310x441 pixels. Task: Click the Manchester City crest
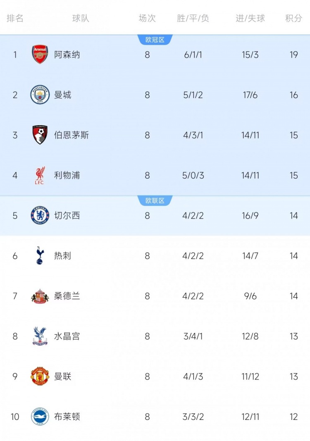[x=40, y=95]
